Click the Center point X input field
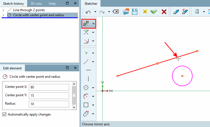 (49, 87)
